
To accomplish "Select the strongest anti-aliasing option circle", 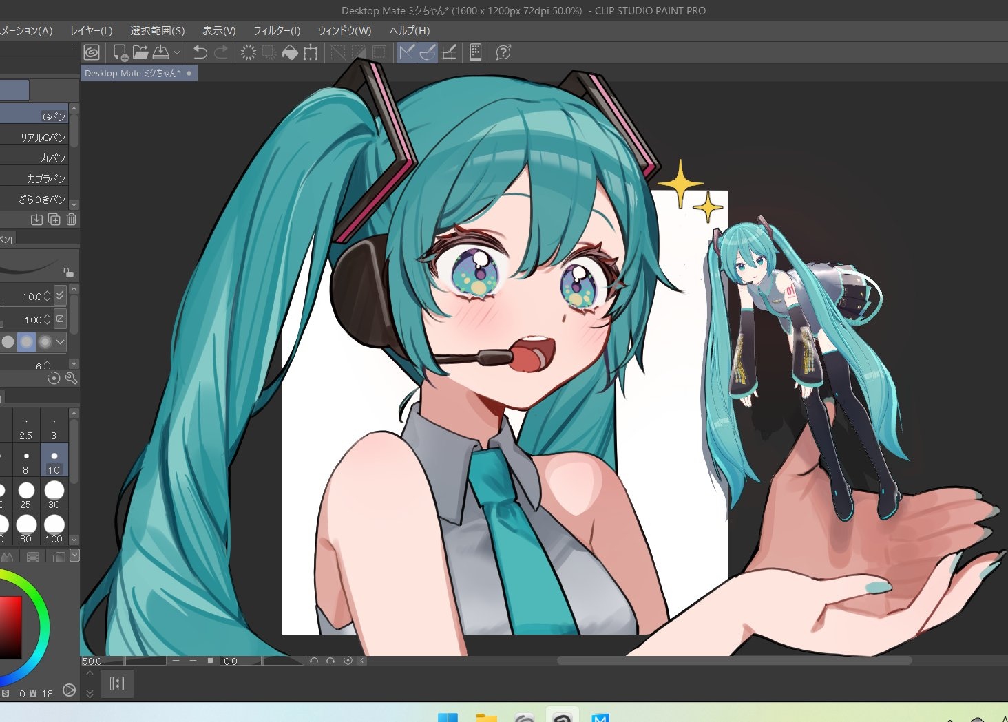I will (x=45, y=341).
